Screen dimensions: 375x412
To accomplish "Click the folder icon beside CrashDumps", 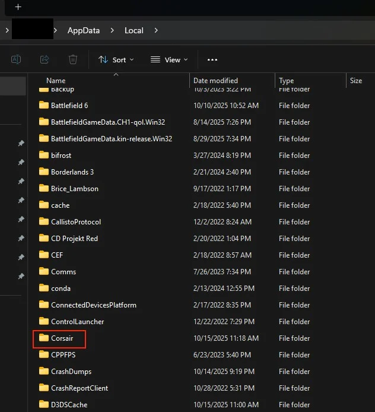I will coord(43,371).
